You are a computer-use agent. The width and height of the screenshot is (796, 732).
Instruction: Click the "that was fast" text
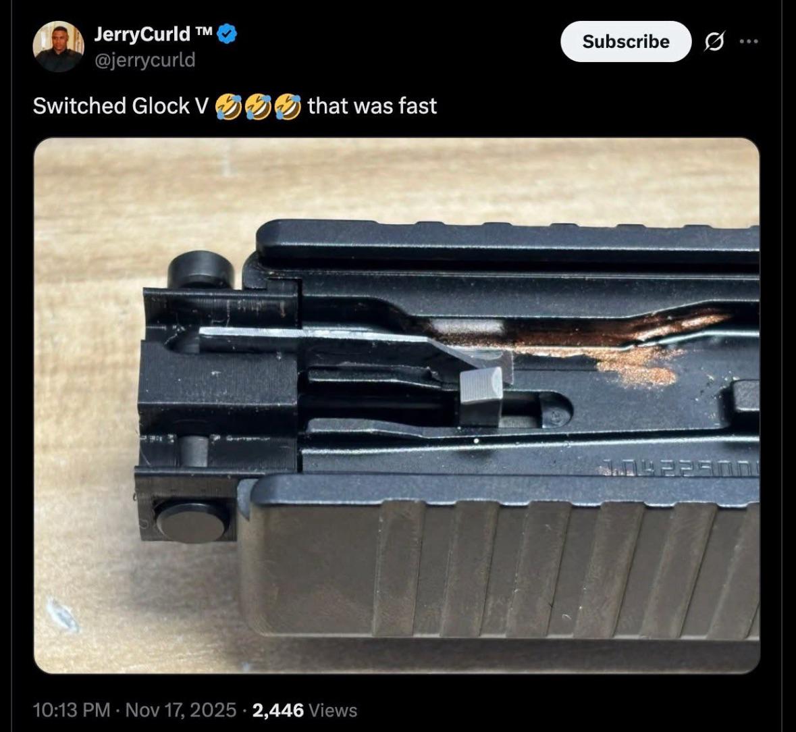(372, 106)
